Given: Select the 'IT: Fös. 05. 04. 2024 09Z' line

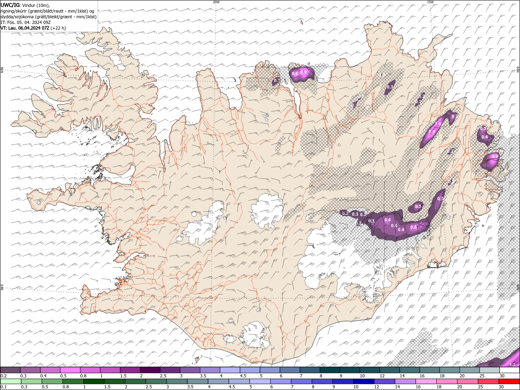Looking at the screenshot, I should pos(25,22).
